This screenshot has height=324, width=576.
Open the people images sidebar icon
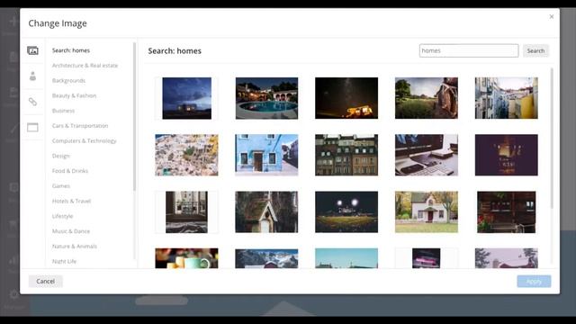[32, 76]
